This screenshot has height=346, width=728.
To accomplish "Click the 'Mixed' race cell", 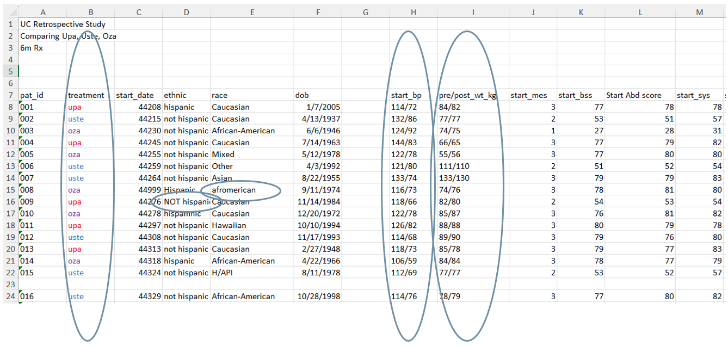I will tap(223, 155).
